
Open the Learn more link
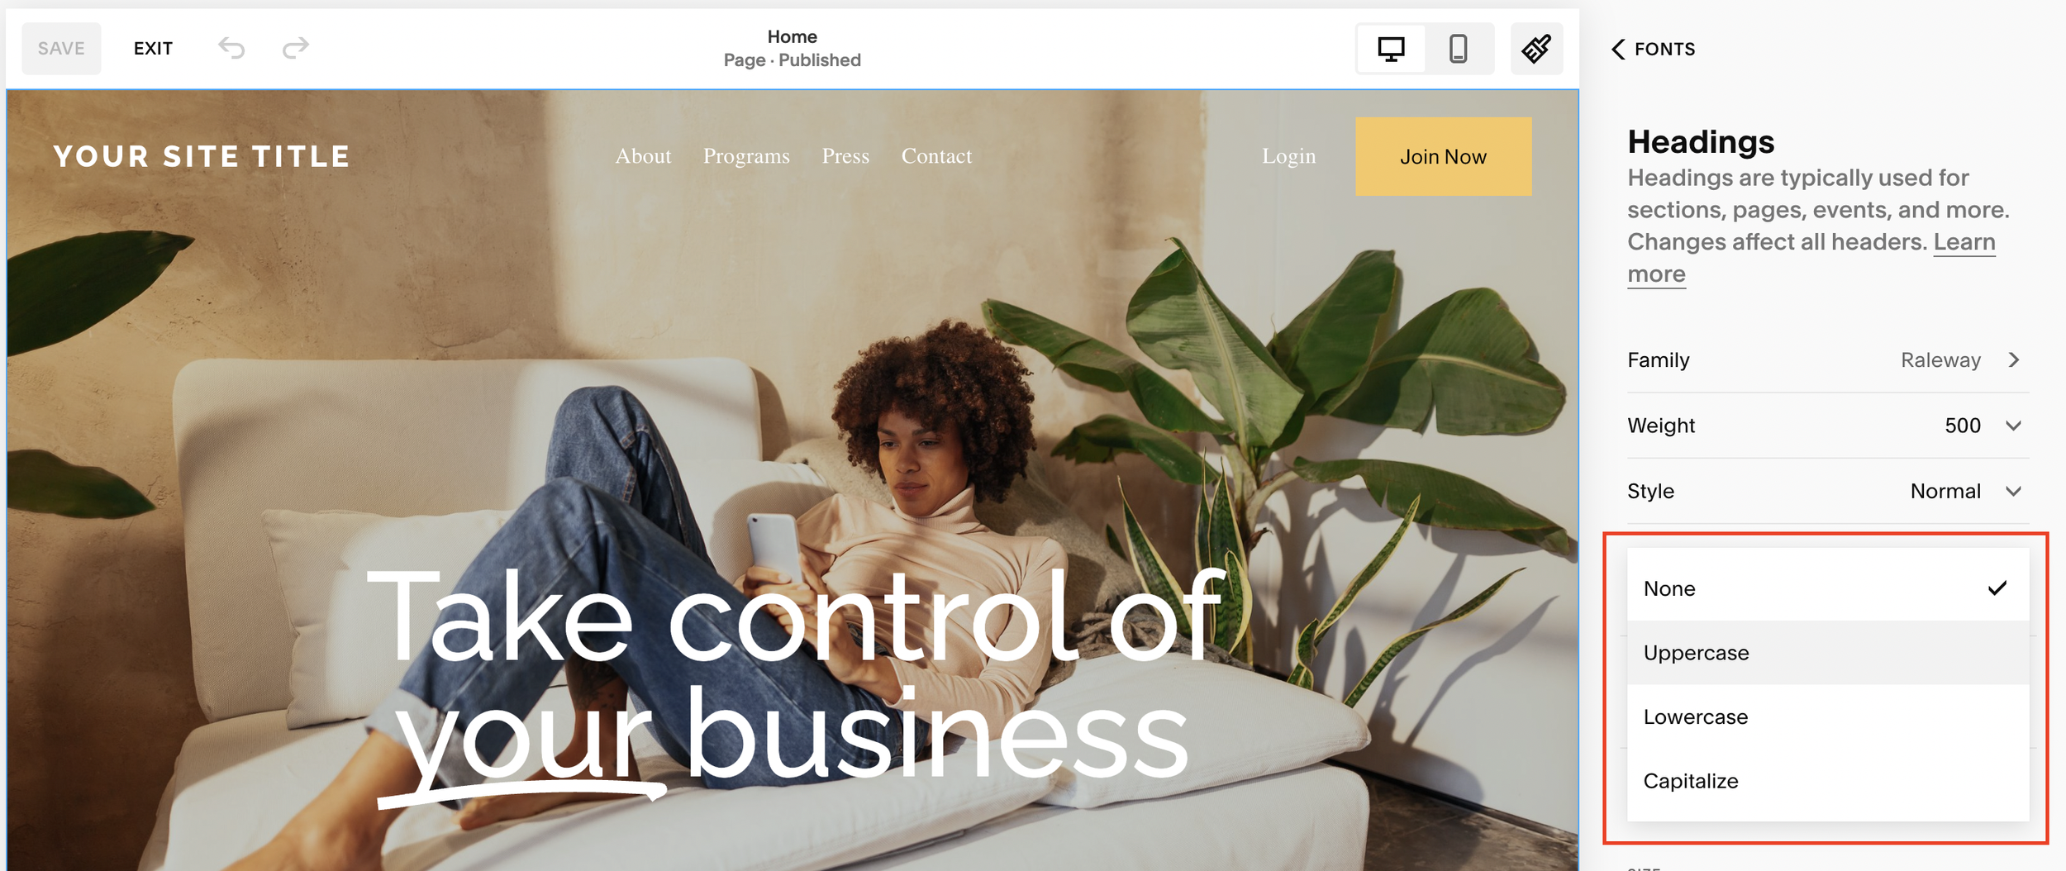point(1811,258)
